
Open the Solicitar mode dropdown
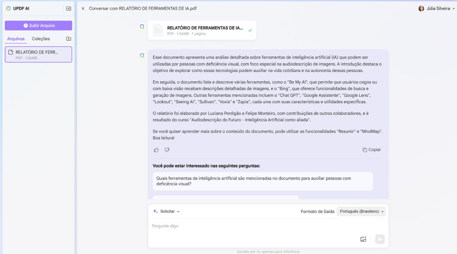click(167, 211)
